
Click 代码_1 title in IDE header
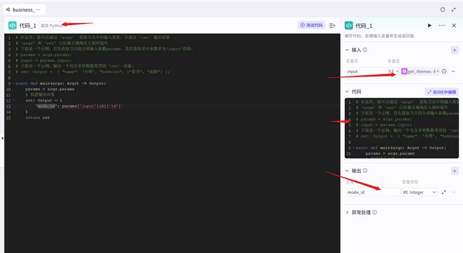tap(27, 26)
